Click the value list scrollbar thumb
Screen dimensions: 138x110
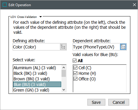[x=64, y=73]
